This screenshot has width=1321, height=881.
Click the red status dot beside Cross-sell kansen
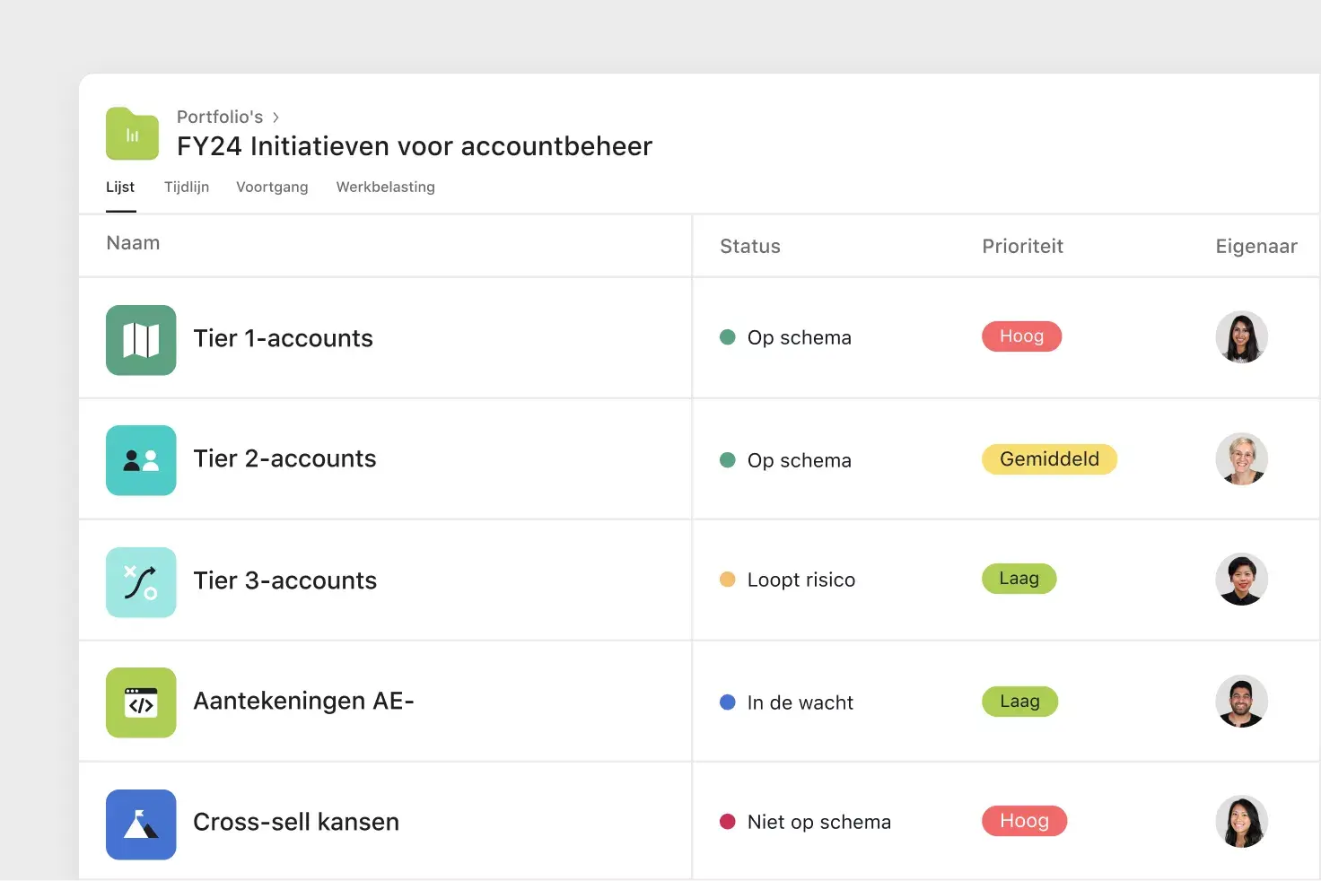click(x=728, y=820)
